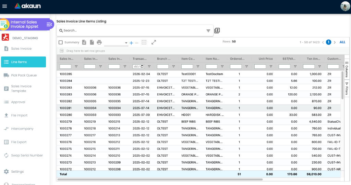Click the horizontal scrollbar of the grid
This screenshot has height=185, width=351.
160,180
